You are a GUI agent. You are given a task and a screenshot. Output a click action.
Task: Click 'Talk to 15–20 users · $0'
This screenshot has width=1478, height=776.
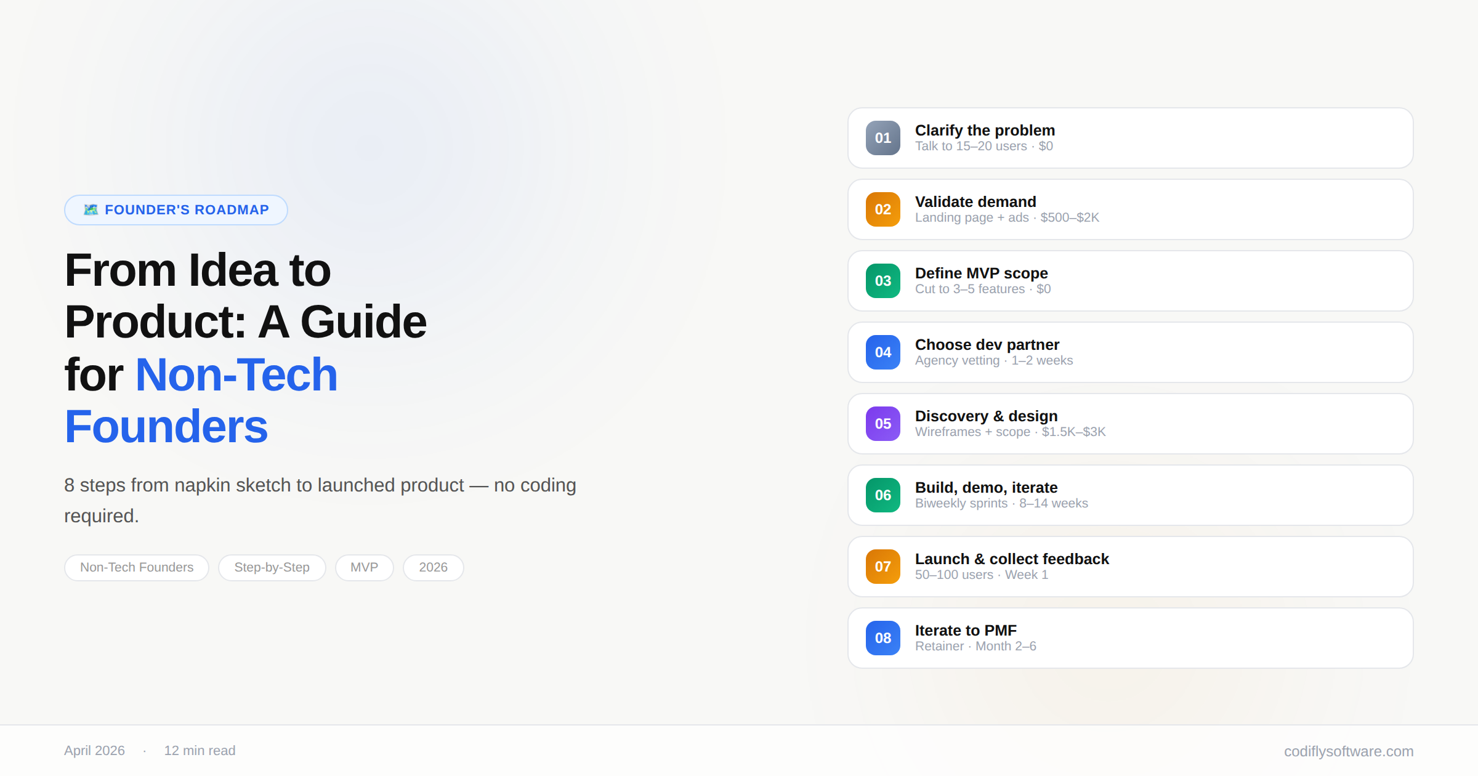(983, 147)
